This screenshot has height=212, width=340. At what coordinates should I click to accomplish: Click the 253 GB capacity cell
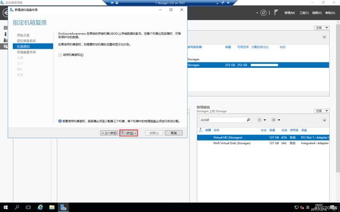point(230,65)
